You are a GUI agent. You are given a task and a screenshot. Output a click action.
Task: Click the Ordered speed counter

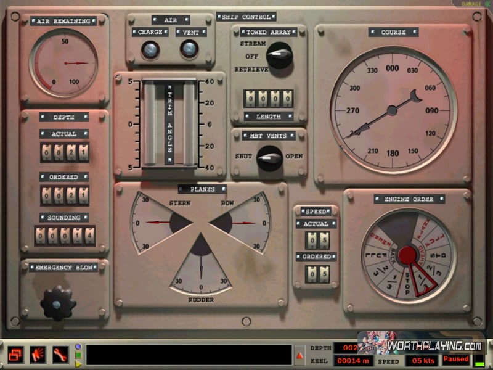tap(316, 274)
